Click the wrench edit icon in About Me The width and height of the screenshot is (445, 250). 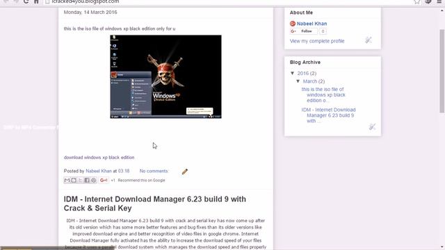point(369,40)
